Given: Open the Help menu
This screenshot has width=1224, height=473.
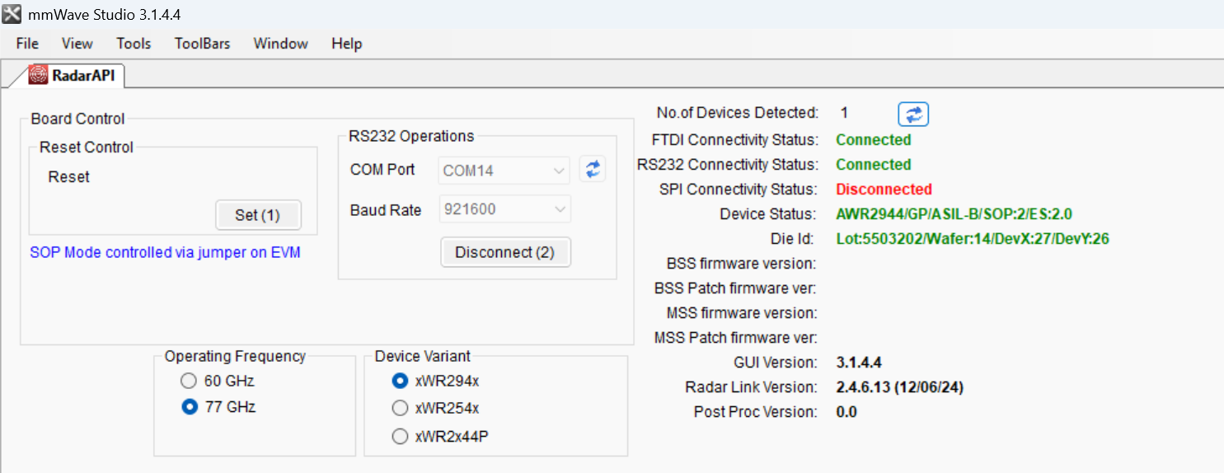Looking at the screenshot, I should pos(347,44).
